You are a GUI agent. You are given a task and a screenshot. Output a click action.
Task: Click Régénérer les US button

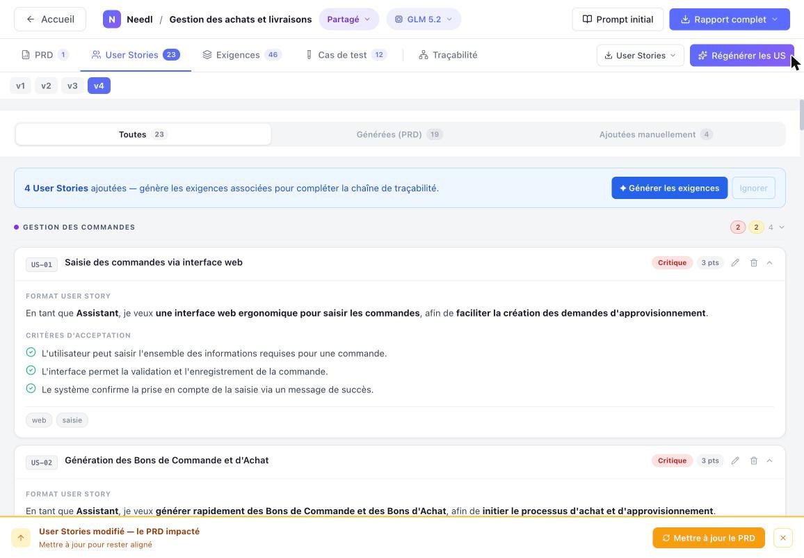pos(741,56)
